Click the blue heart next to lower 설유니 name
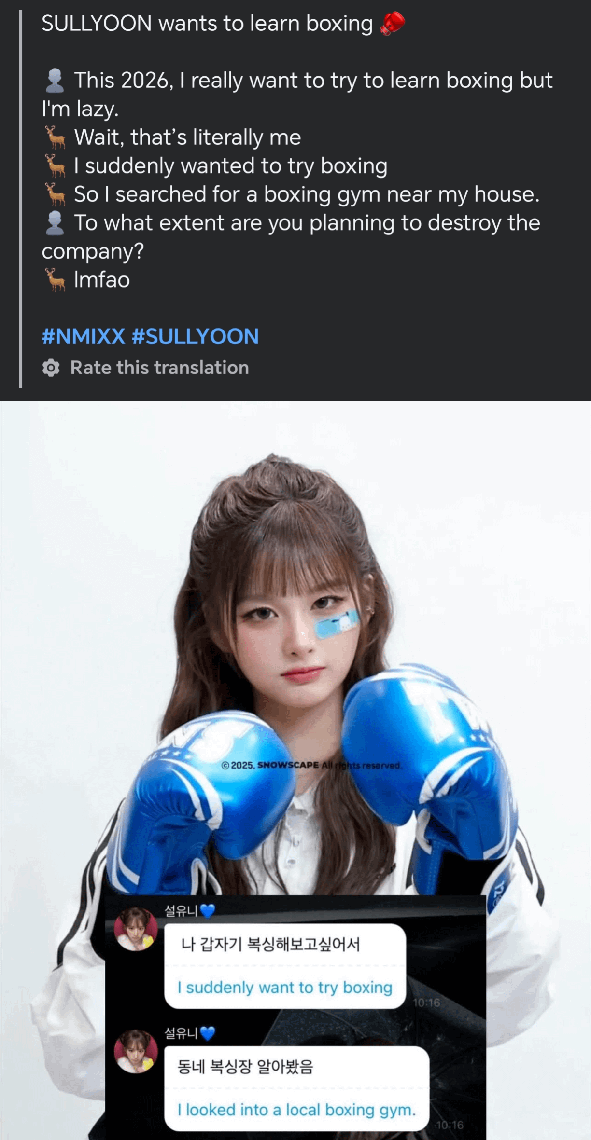The height and width of the screenshot is (1140, 591). 207,1033
